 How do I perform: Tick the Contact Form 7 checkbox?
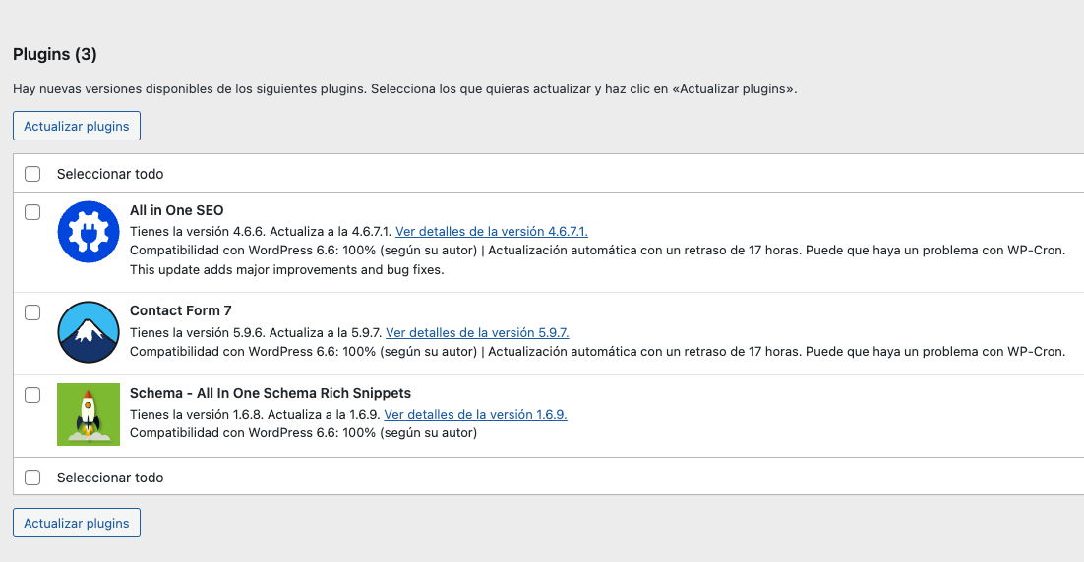click(x=32, y=312)
